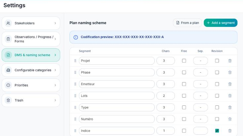Expand the DMS & naming scheme chevron
The image size is (243, 136).
(x=55, y=55)
